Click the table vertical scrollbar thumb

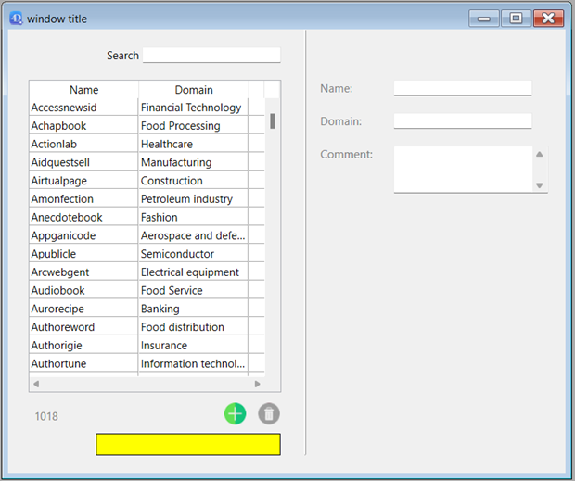273,120
